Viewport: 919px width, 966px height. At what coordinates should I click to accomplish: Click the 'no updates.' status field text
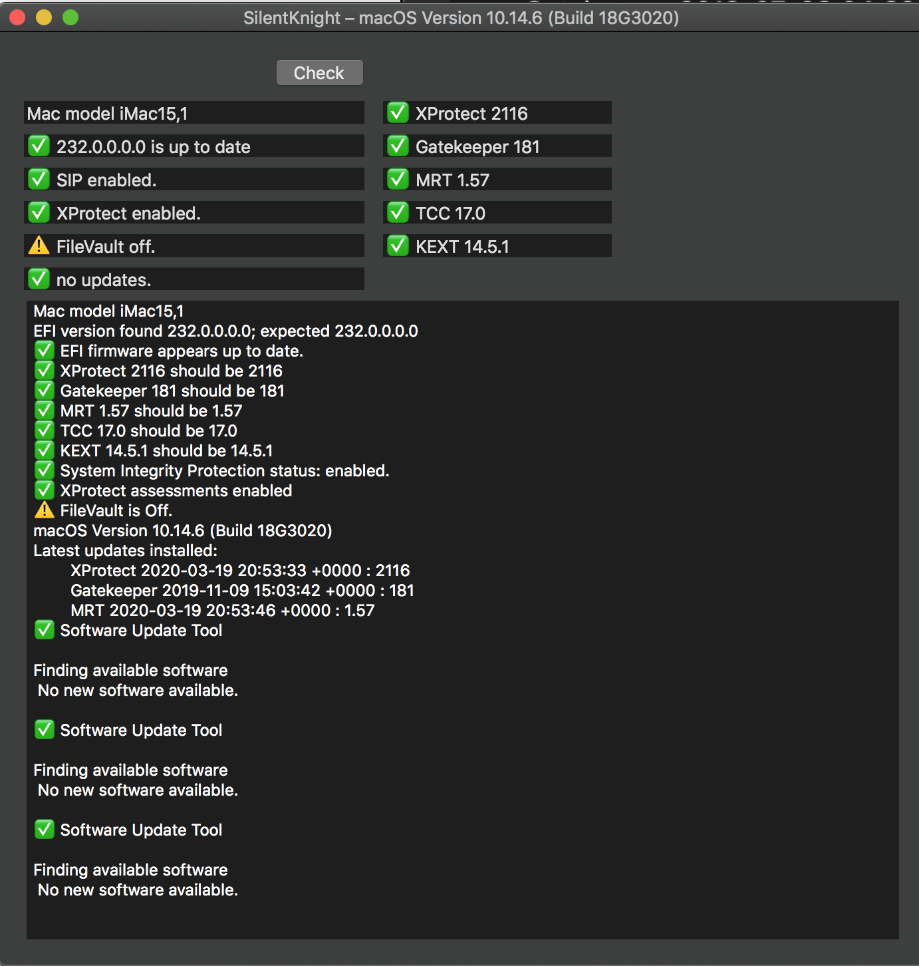coord(104,279)
